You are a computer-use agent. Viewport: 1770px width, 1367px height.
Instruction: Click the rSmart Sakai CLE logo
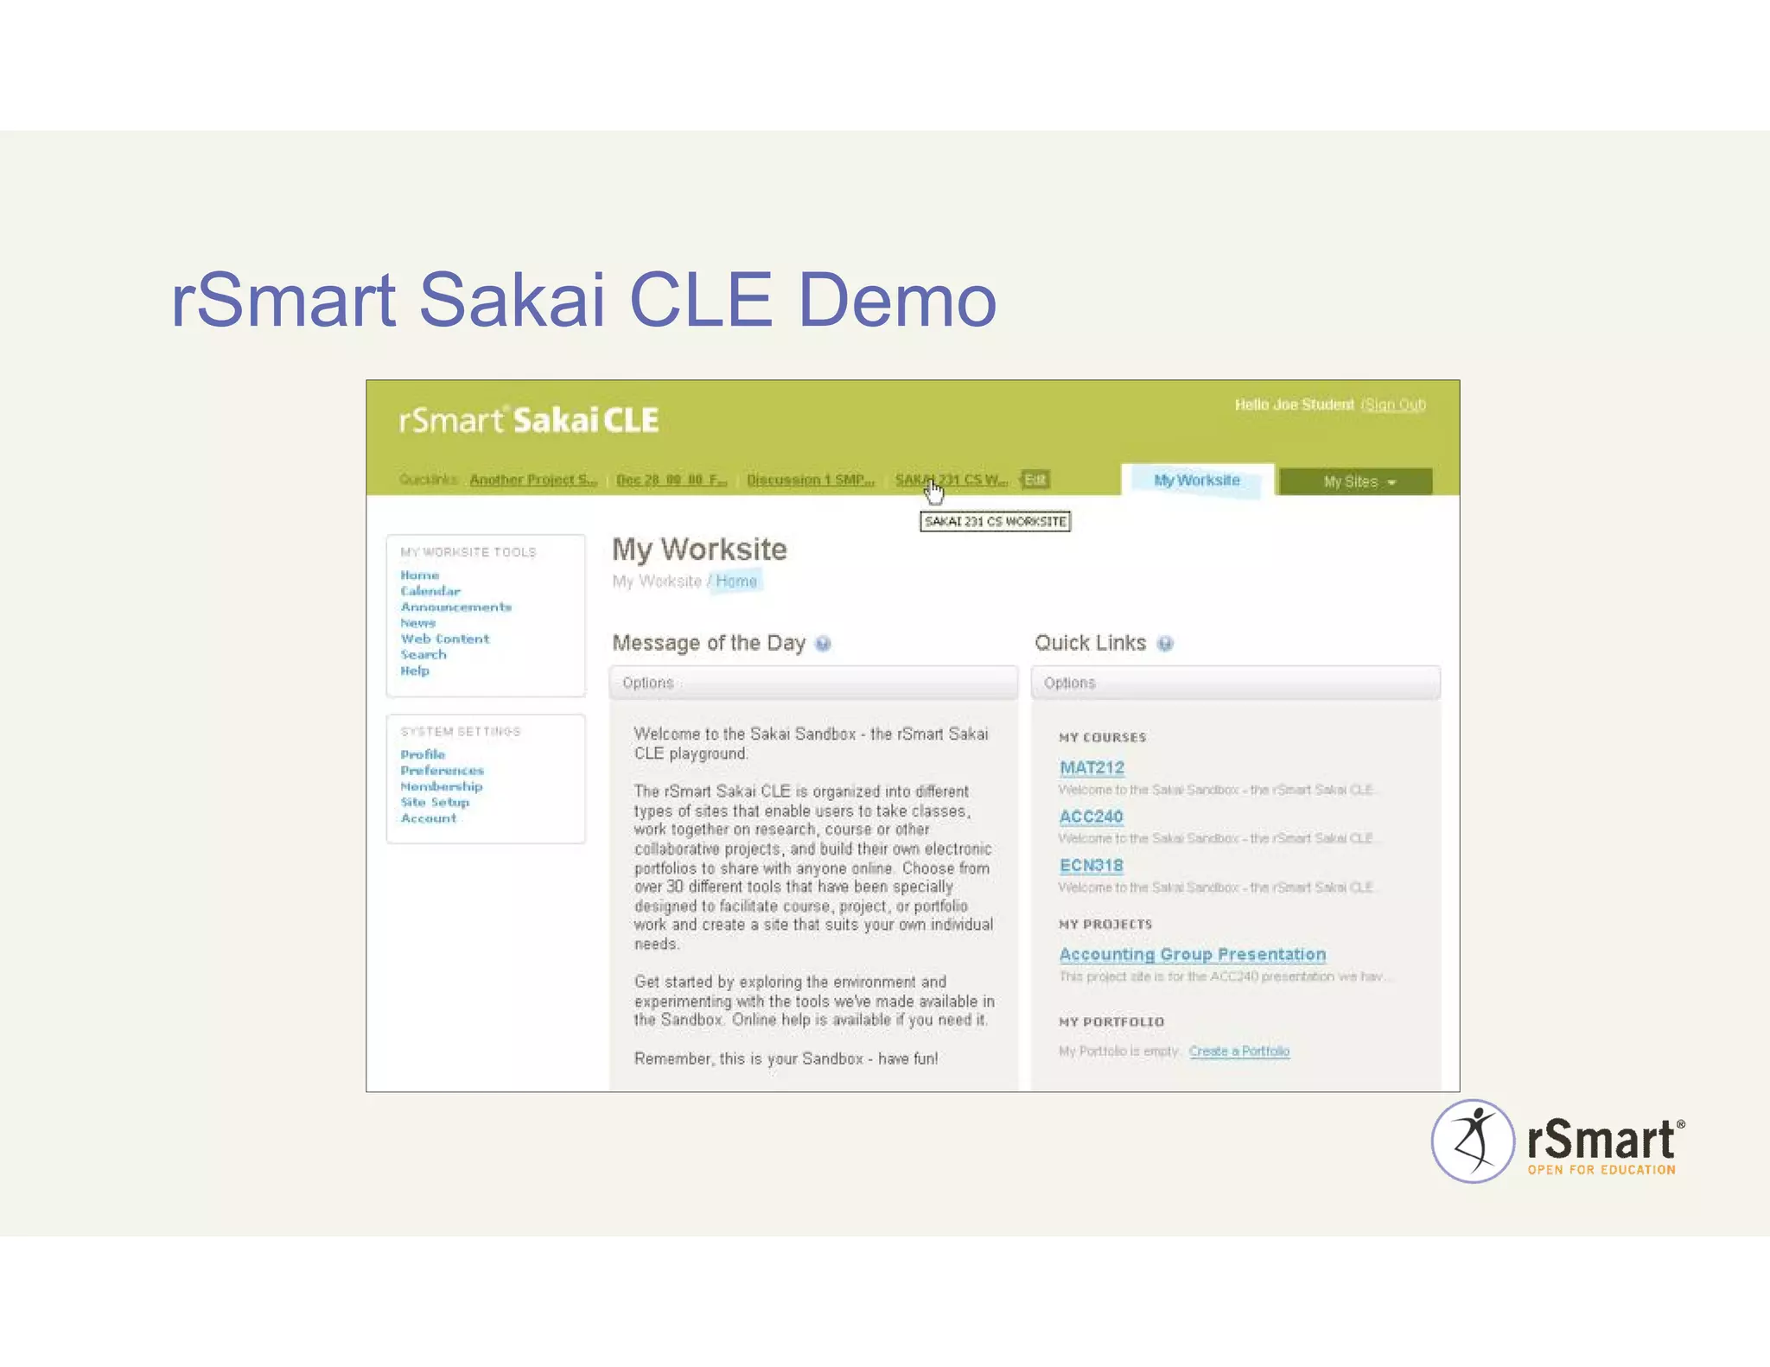pyautogui.click(x=528, y=420)
